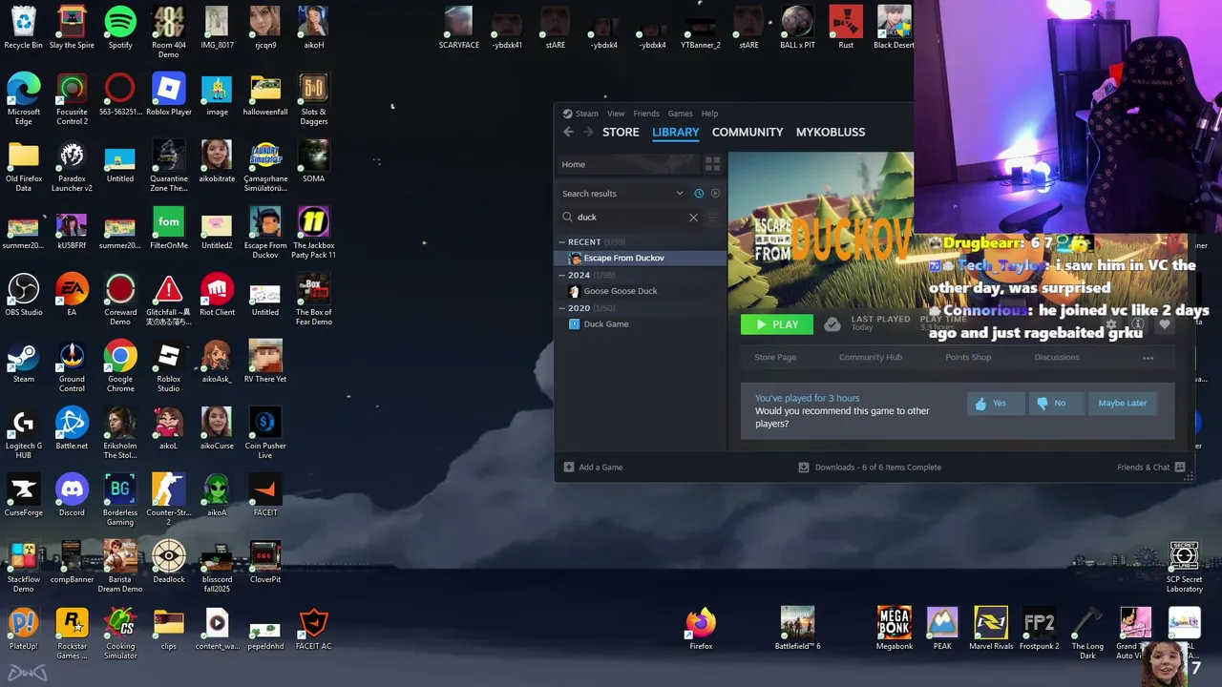This screenshot has width=1222, height=687.
Task: Launch Counter-Strike 2 desktop icon
Action: point(169,499)
